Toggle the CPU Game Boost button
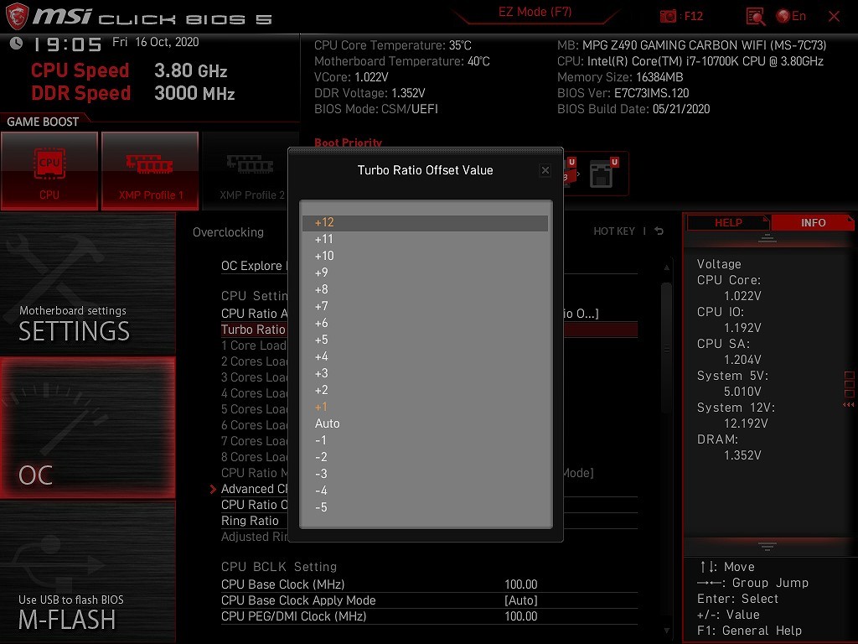The height and width of the screenshot is (644, 858). coord(49,171)
